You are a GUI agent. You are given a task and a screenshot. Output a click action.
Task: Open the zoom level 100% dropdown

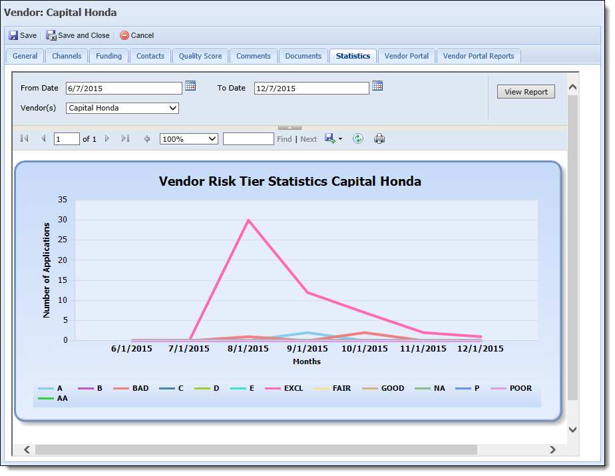coord(212,139)
